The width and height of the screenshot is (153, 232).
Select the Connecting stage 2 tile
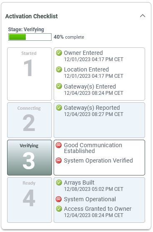click(30, 120)
